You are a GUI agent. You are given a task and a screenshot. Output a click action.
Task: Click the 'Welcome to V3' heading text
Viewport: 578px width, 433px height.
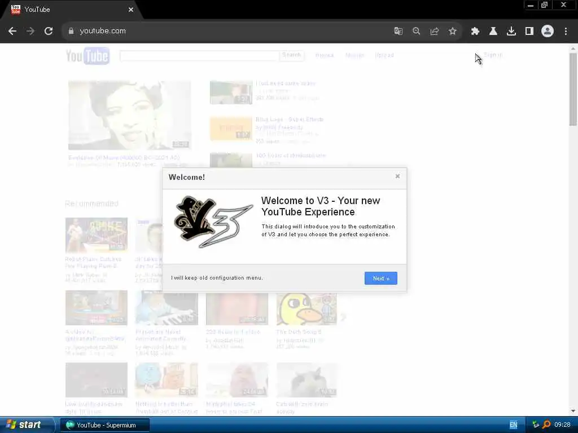(x=321, y=206)
